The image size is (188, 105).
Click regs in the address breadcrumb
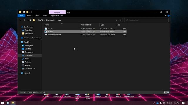(59, 20)
